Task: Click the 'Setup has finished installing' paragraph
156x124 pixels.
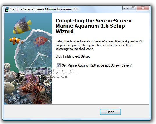Action: click(99, 45)
